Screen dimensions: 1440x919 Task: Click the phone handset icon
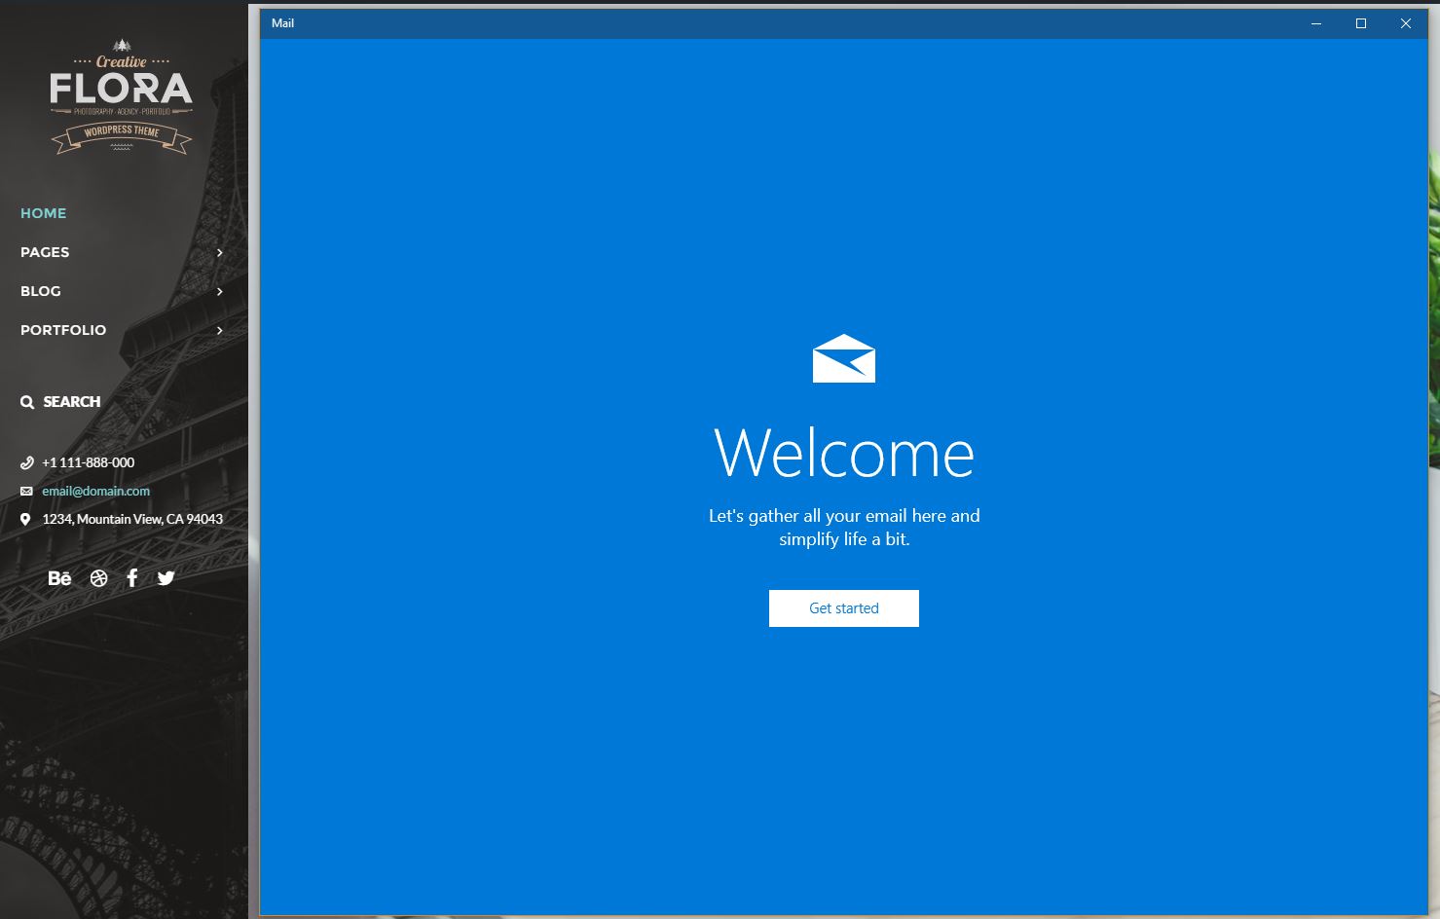point(26,463)
